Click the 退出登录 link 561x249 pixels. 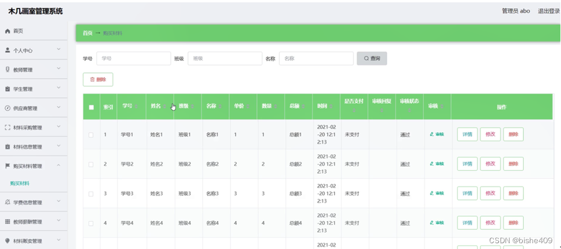548,11
